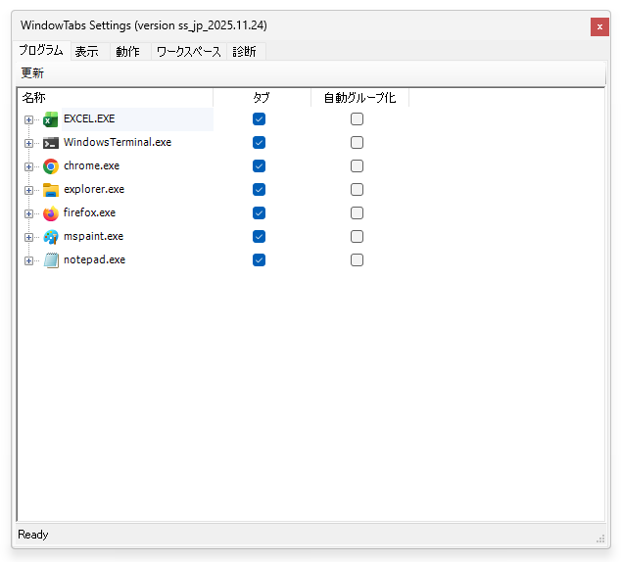Open the ワークスペース tab
Screen dimensions: 621x562
click(x=188, y=52)
